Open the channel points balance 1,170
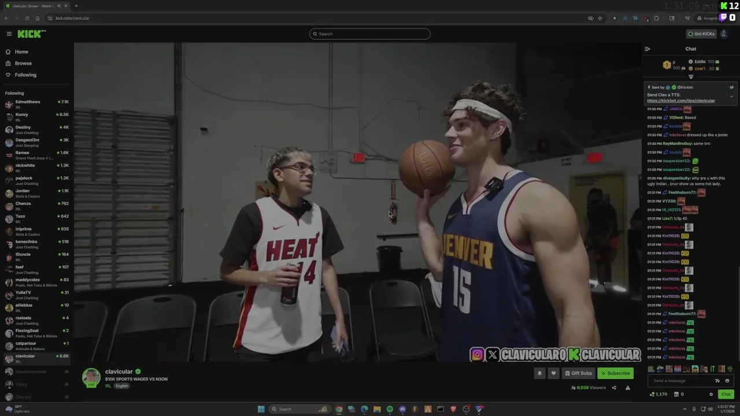Image resolution: width=740 pixels, height=416 pixels. tap(658, 394)
